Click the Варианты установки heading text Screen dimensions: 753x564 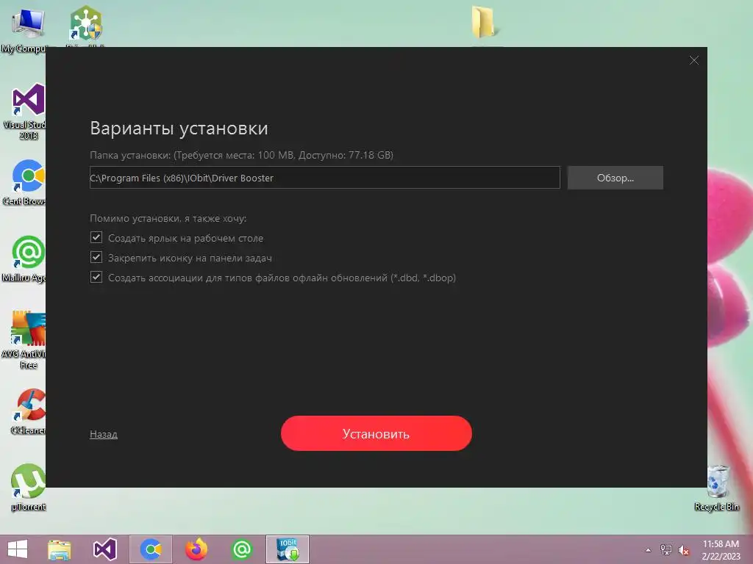coord(179,129)
